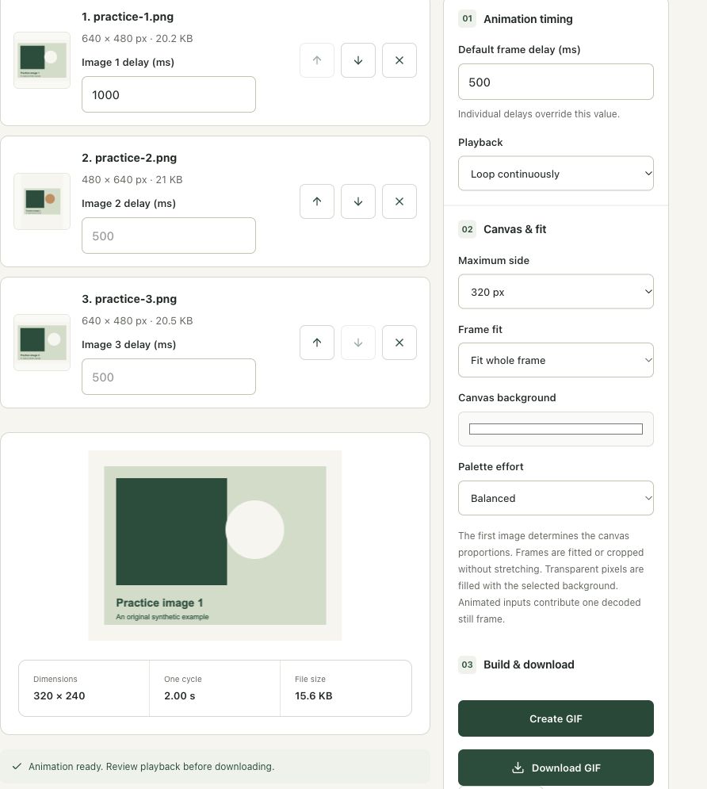Remove practice-3.png from the list
The height and width of the screenshot is (789, 707).
(x=399, y=343)
